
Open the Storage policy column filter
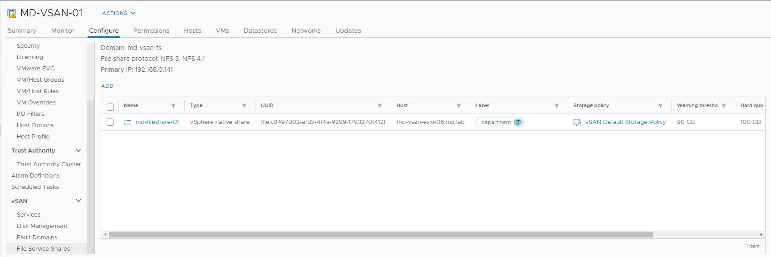click(x=660, y=106)
